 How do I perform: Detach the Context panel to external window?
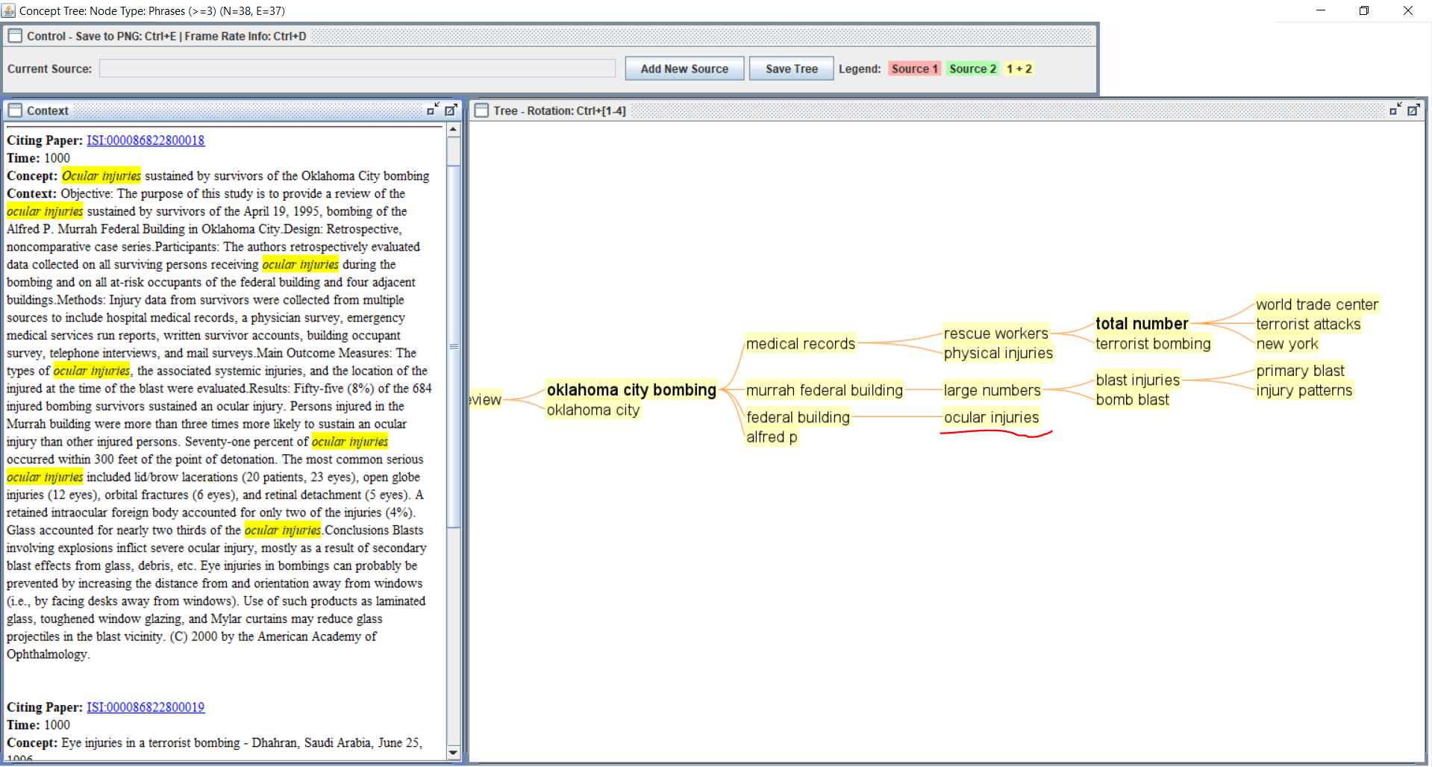tap(451, 110)
